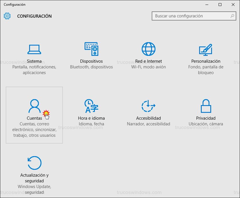Viewport: 240px width, 198px height.
Task: Open the Hora e idioma clock icon
Action: (91, 106)
